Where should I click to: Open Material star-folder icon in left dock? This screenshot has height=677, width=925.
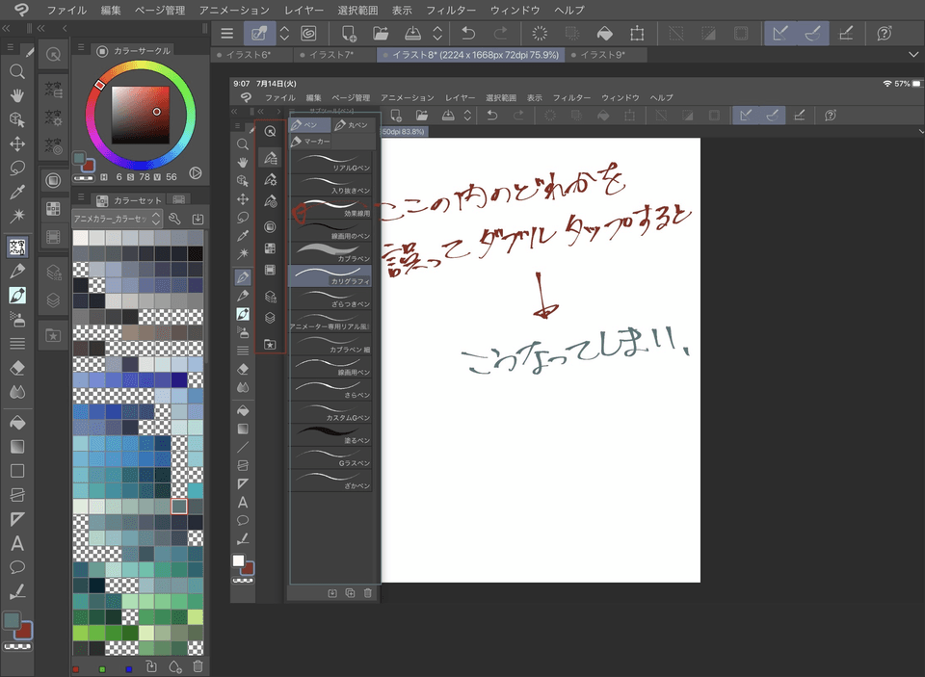click(53, 335)
